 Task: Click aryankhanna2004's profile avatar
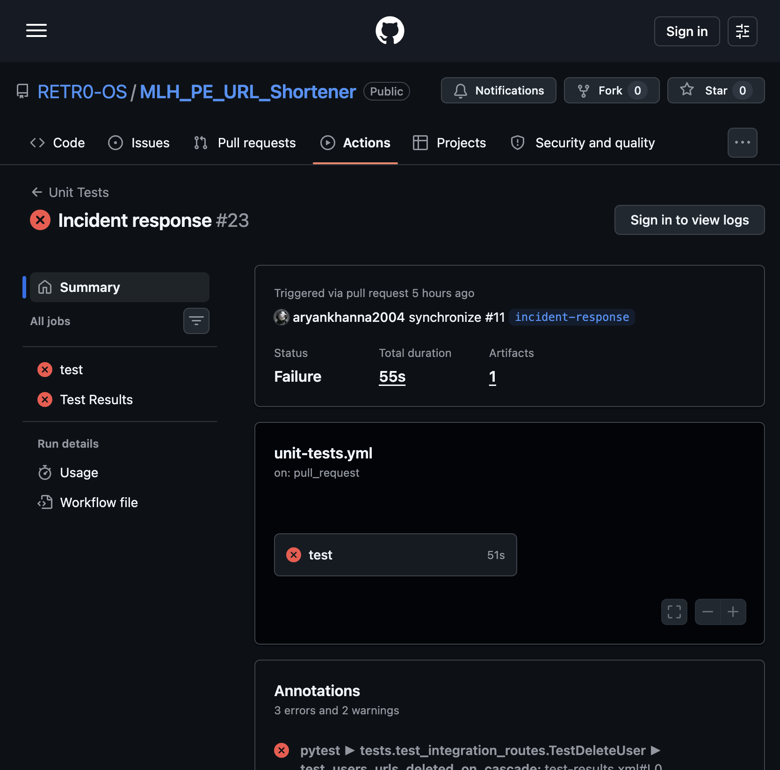pos(281,317)
